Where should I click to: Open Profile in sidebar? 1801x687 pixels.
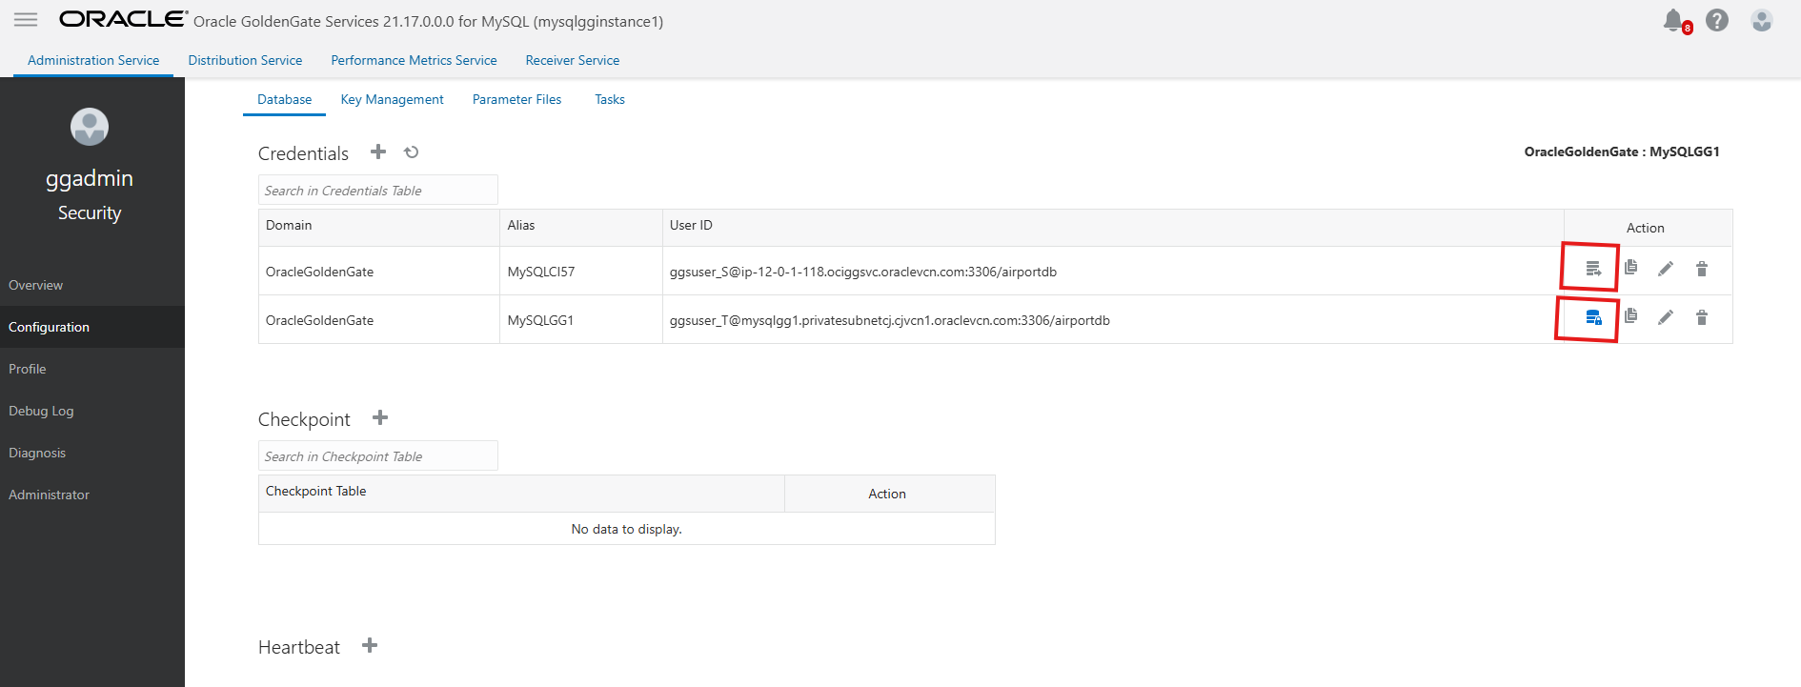tap(92, 369)
